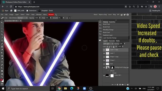
Task: Select the Eraser tool
Action: tap(2, 50)
